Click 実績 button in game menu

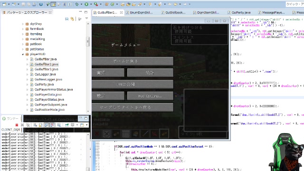coord(108,73)
